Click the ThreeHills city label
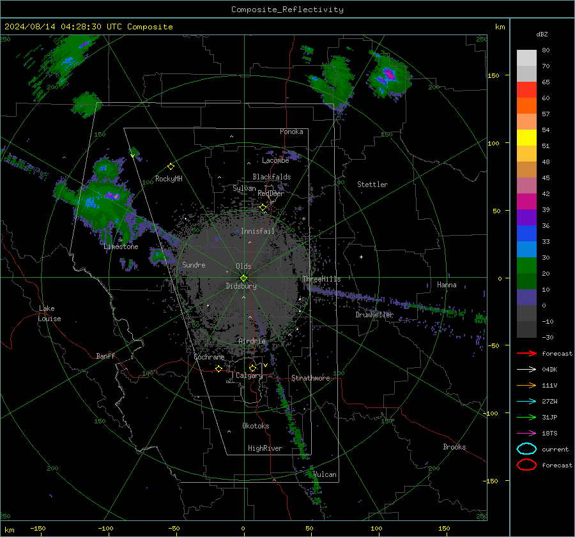 [321, 279]
